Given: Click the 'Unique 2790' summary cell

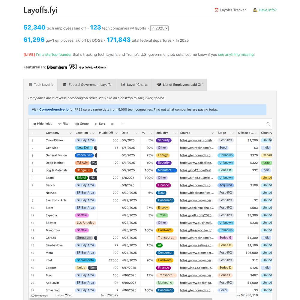Looking at the screenshot, I should click(x=64, y=295).
